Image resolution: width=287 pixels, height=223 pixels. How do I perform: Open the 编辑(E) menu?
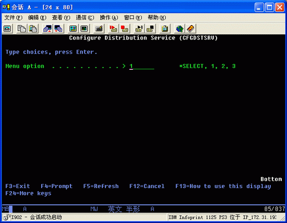point(37,18)
